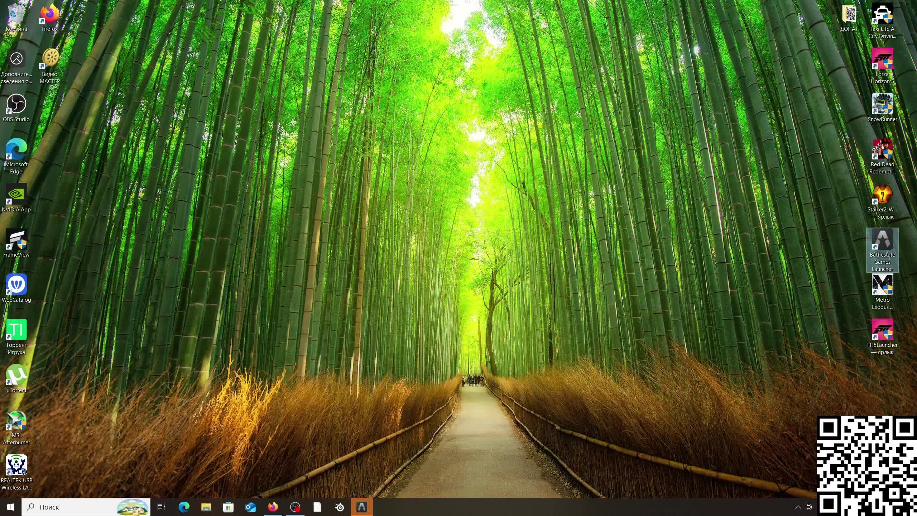Click the SnowRunner desktop icon
This screenshot has width=917, height=516.
pyautogui.click(x=882, y=105)
